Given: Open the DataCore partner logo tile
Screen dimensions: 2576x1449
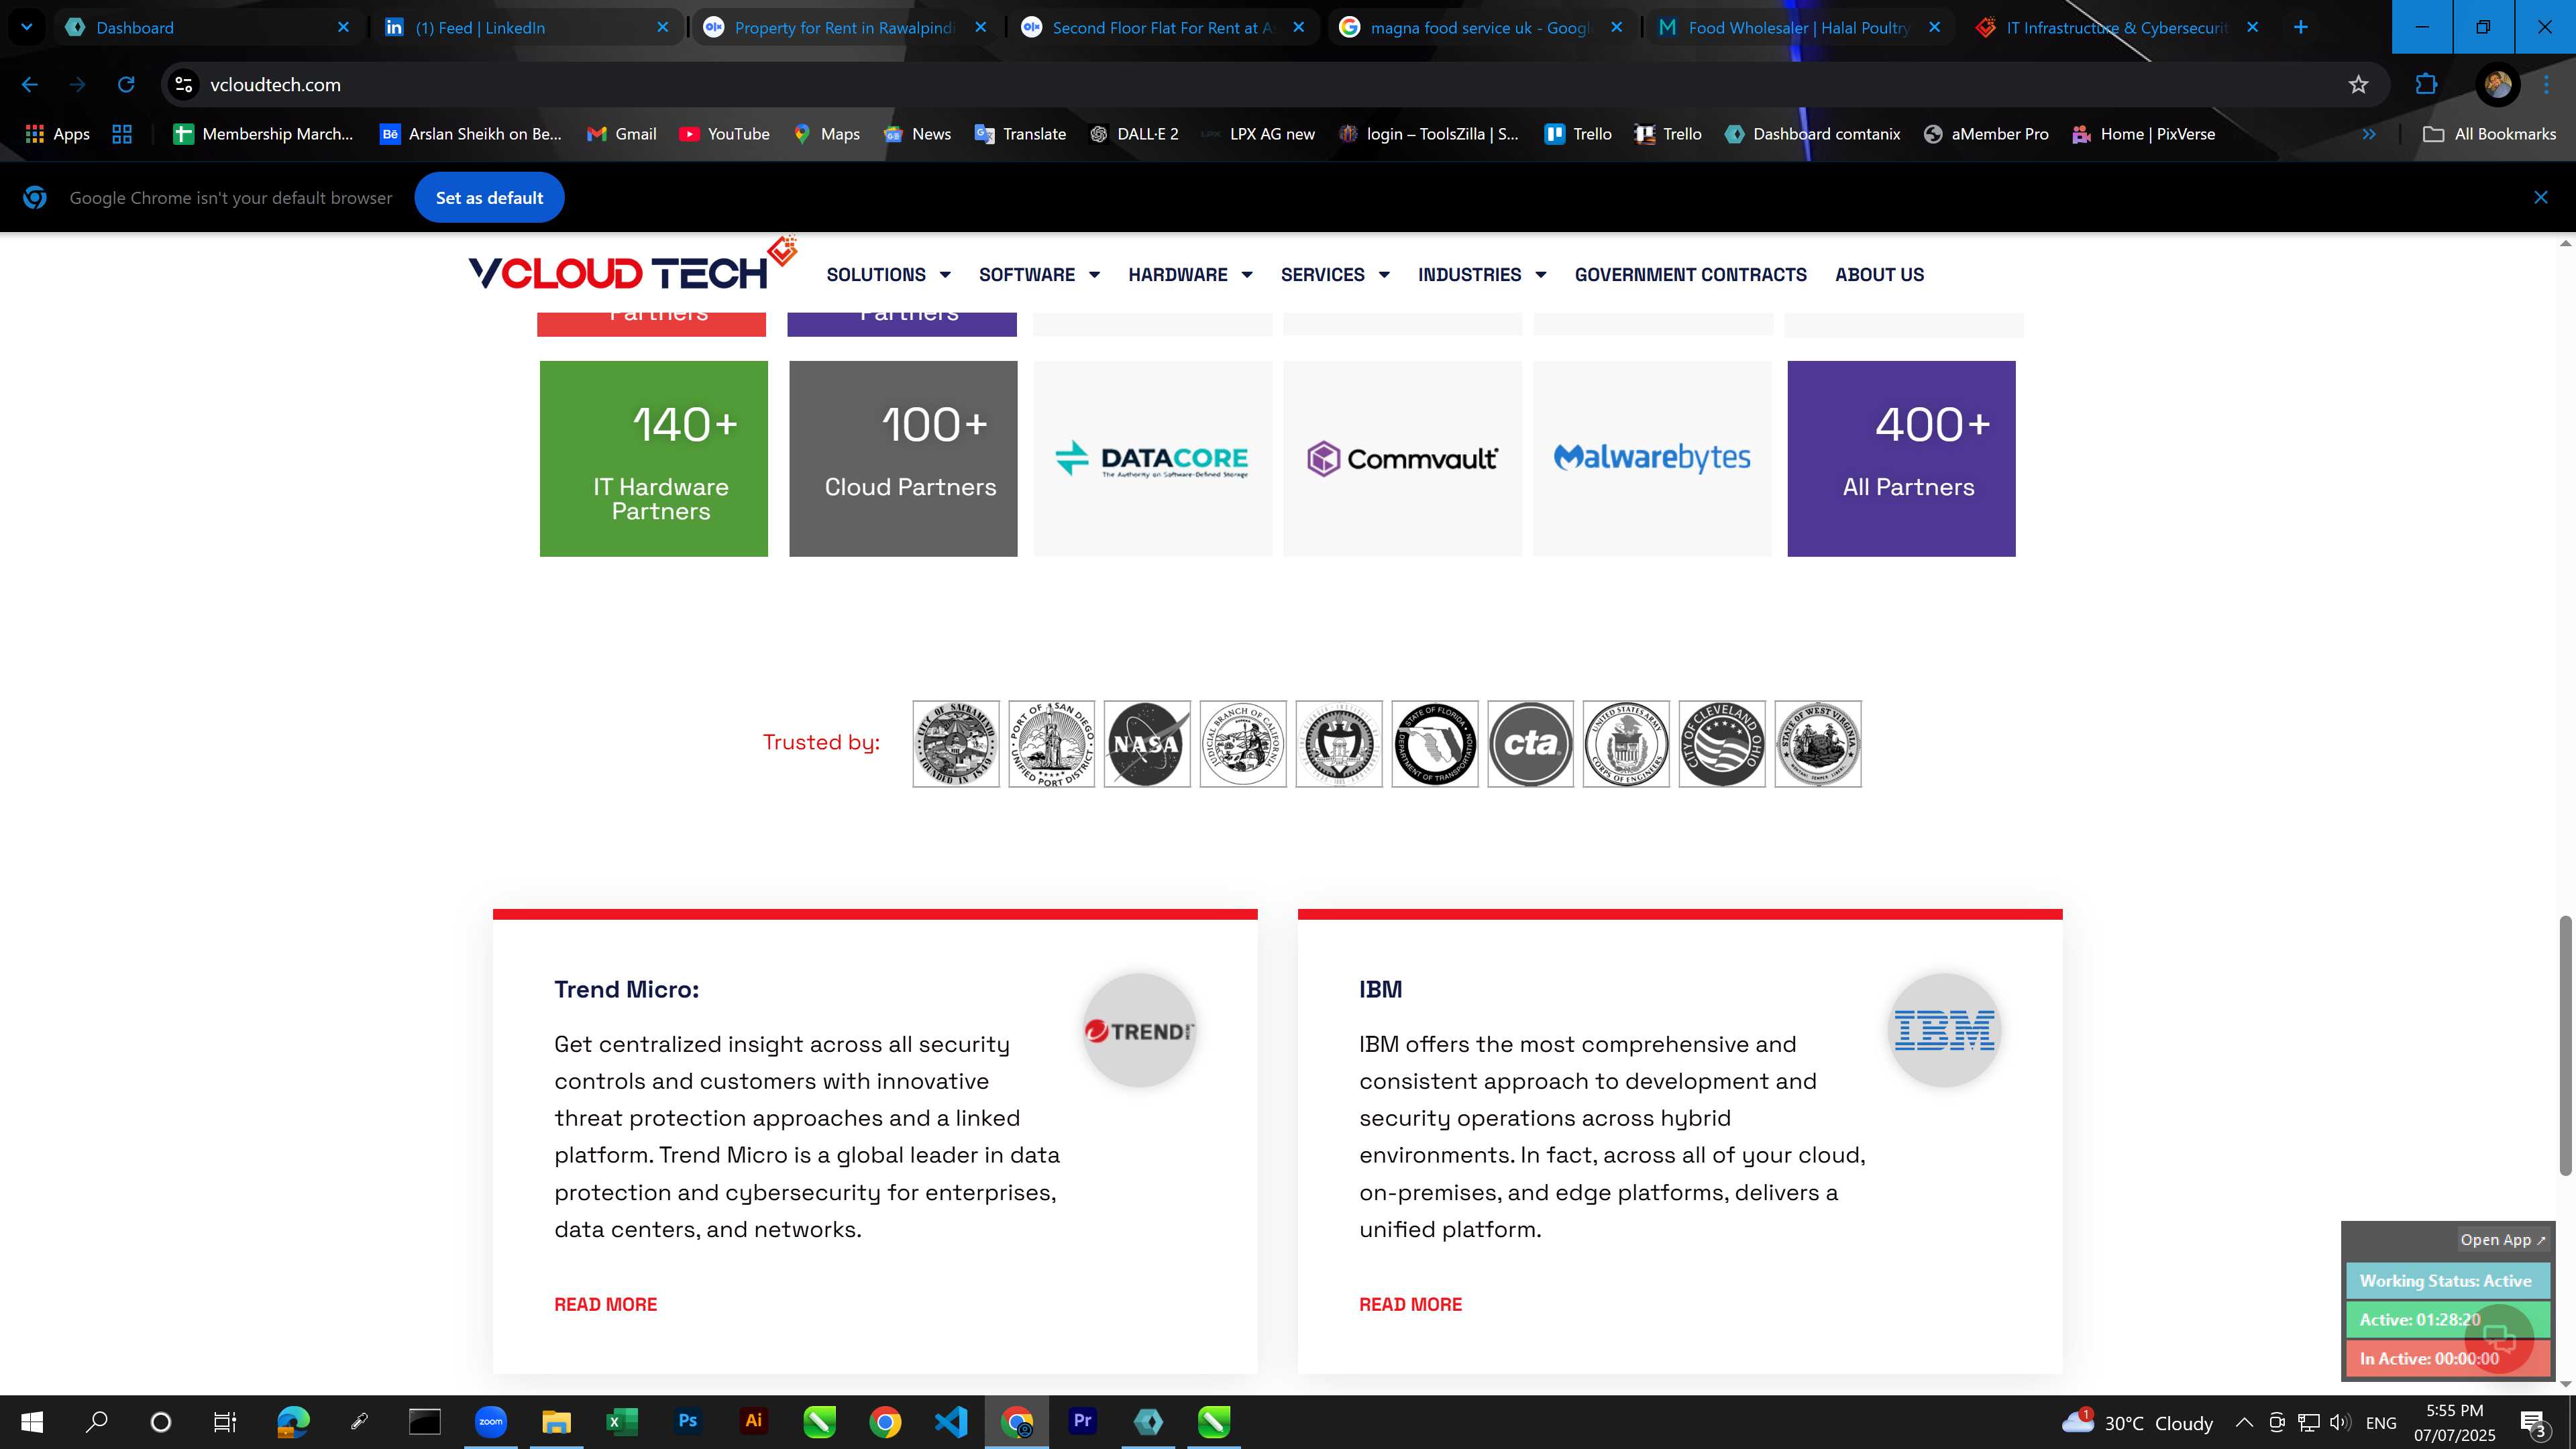Looking at the screenshot, I should (x=1153, y=459).
